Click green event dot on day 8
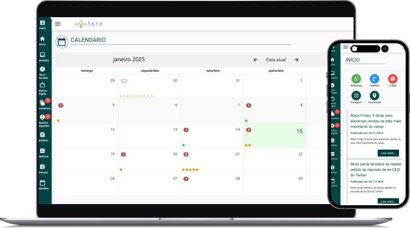Viewport: 410px width, 228px height. (246, 120)
